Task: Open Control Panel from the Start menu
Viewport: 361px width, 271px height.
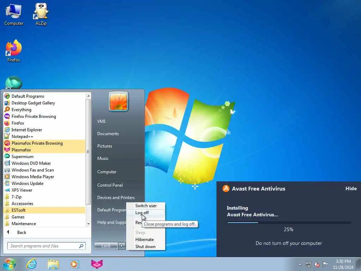Action: pos(110,185)
